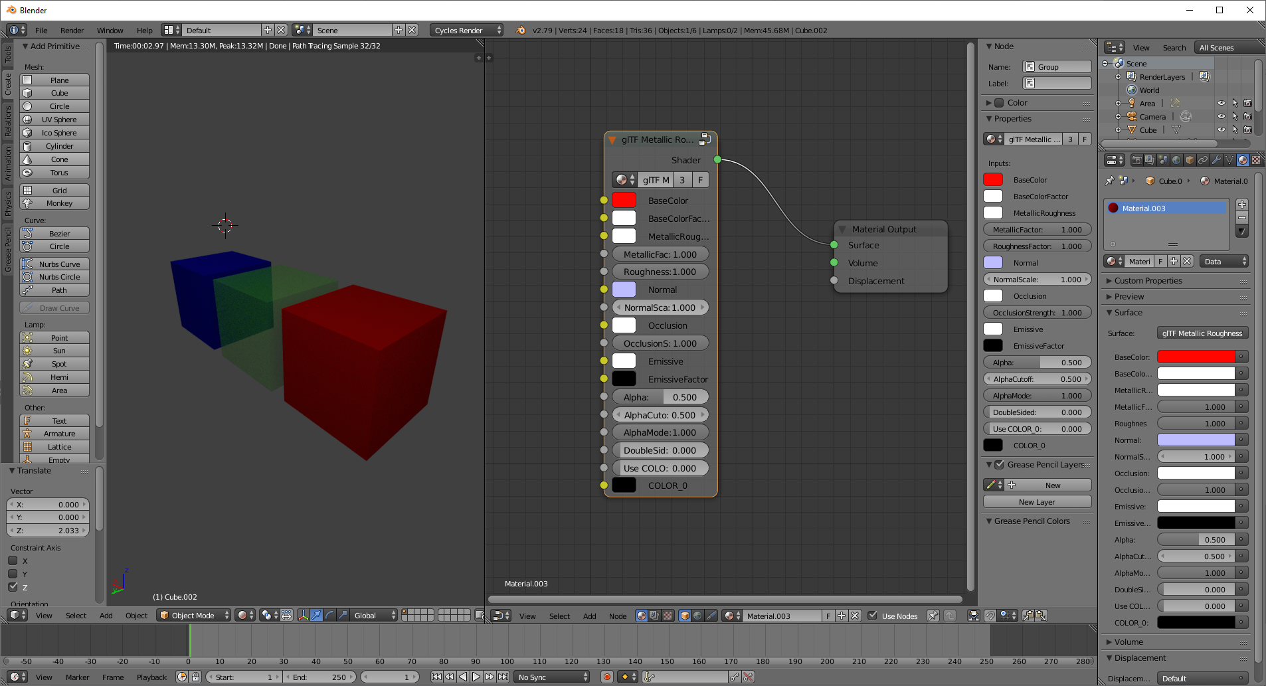Open the Object Mode dropdown

pos(194,616)
